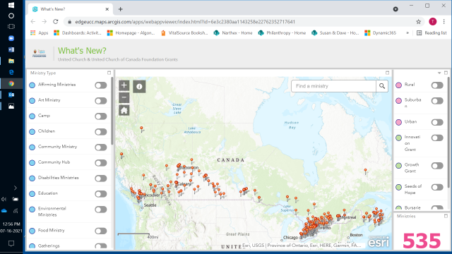Click the Rural pink circle icon
Viewport: 452px width, 254px height.
pos(398,85)
